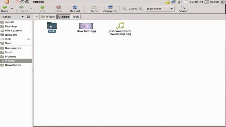This screenshot has width=226, height=127.
Task: Open the power session menu icon
Action: [x=222, y=2]
